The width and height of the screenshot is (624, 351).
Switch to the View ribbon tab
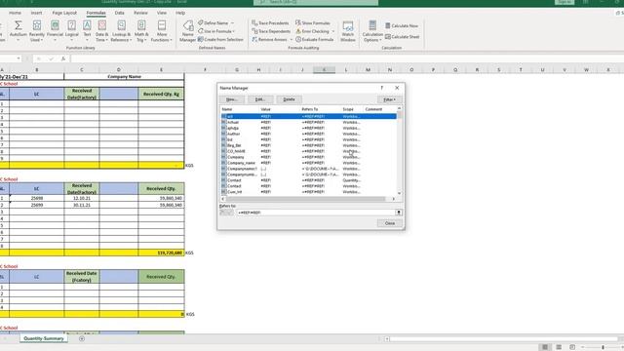(162, 13)
